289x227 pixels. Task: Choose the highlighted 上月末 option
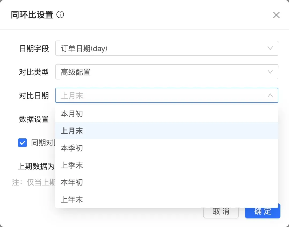click(72, 131)
